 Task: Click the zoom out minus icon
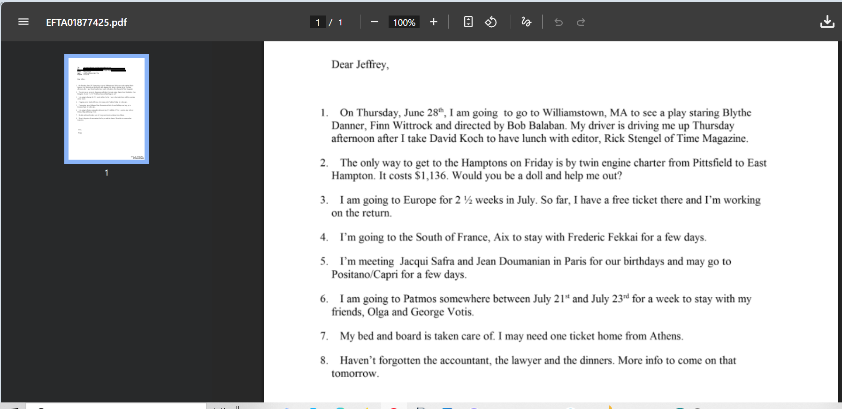(374, 22)
